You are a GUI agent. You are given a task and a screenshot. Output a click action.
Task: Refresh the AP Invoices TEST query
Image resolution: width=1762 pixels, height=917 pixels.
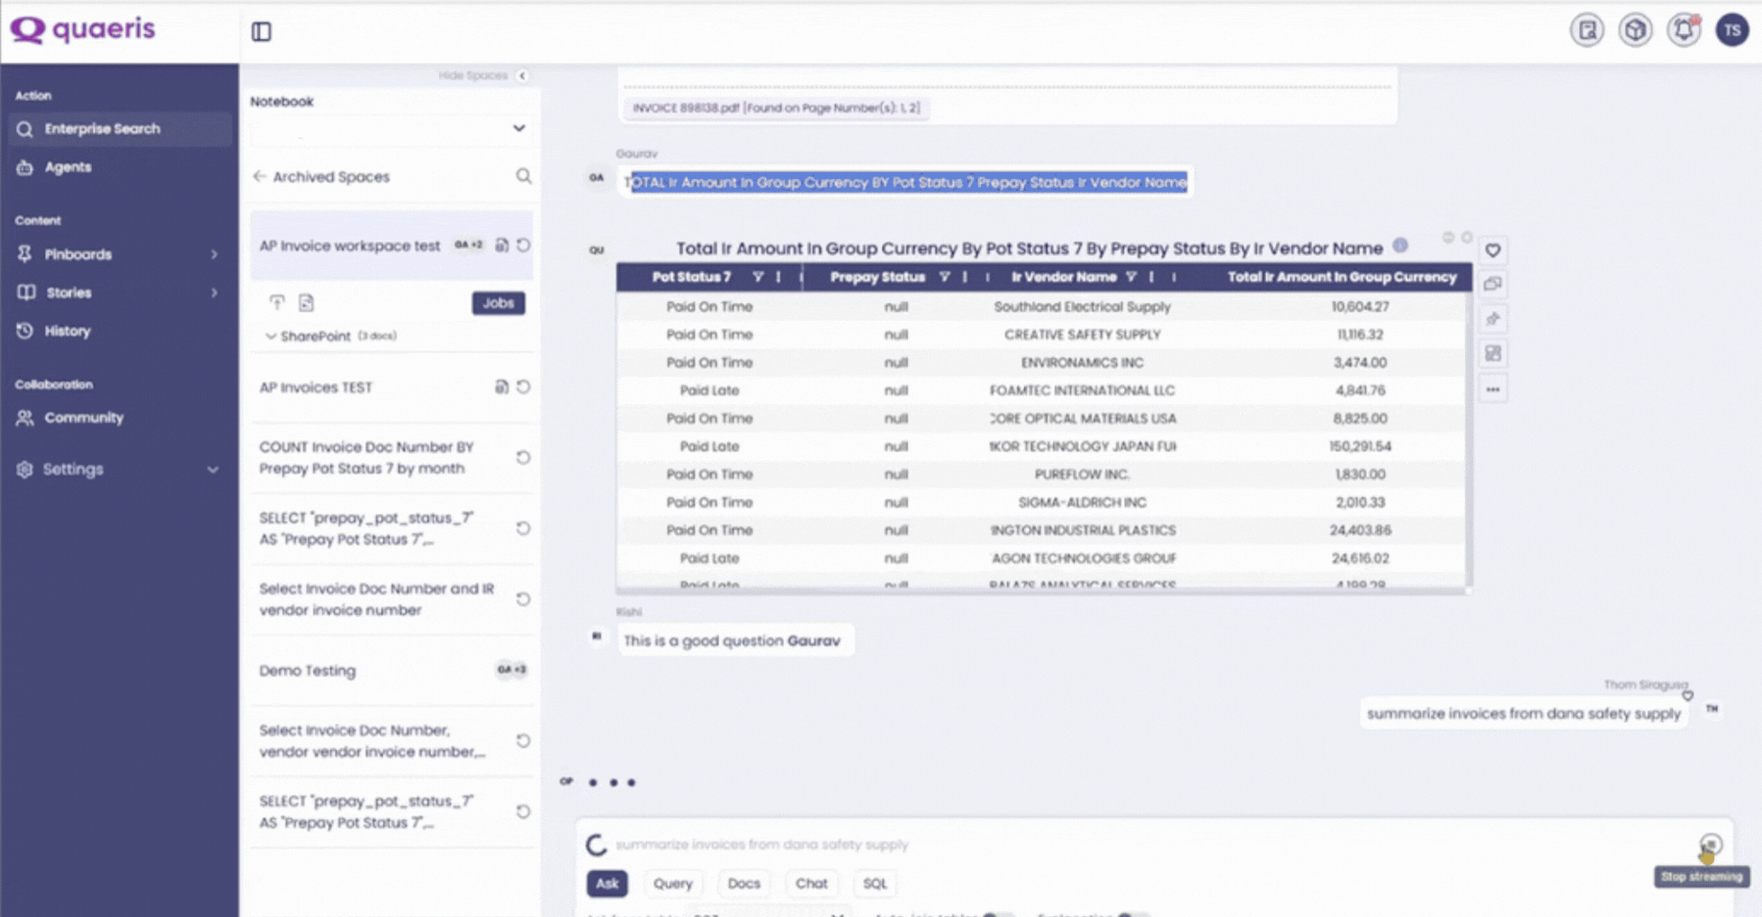tap(523, 387)
